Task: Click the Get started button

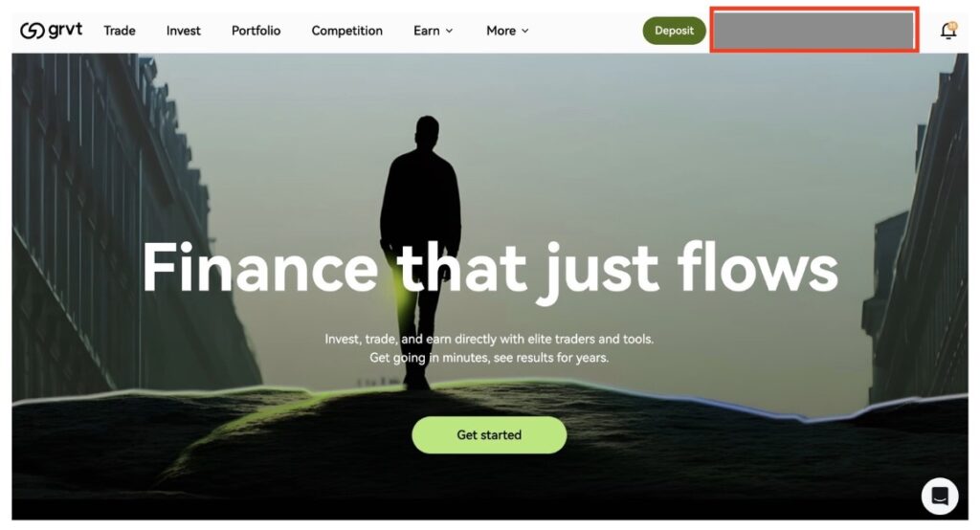Action: (x=489, y=435)
